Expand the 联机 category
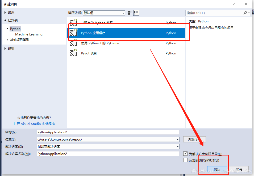 pos(5,48)
